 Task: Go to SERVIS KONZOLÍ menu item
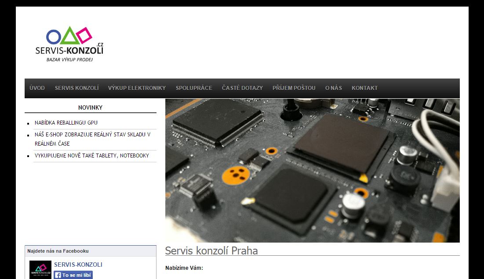point(77,88)
